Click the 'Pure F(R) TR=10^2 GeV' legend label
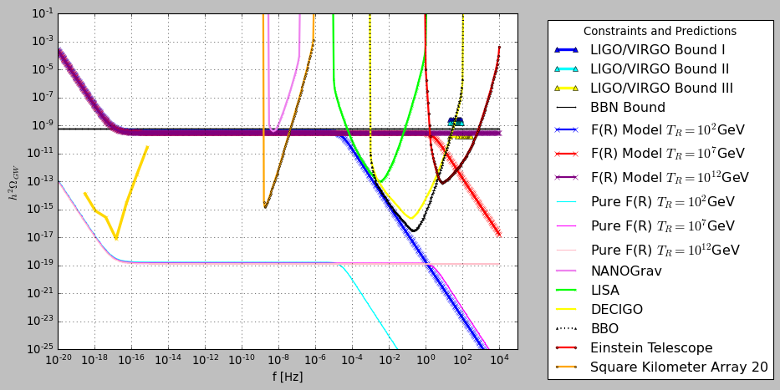 pos(663,202)
